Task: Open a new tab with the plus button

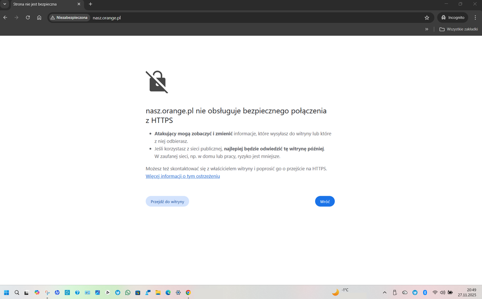Action: click(x=90, y=4)
